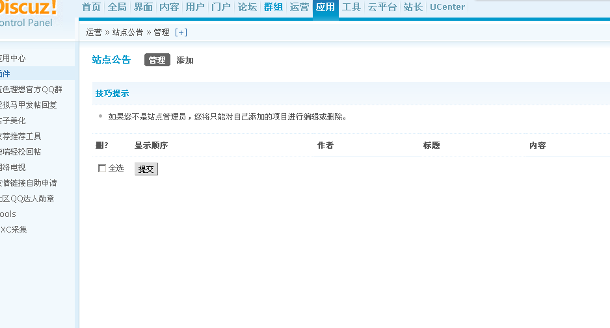610x328 pixels.
Task: Open the 界面 top menu
Action: 143,7
